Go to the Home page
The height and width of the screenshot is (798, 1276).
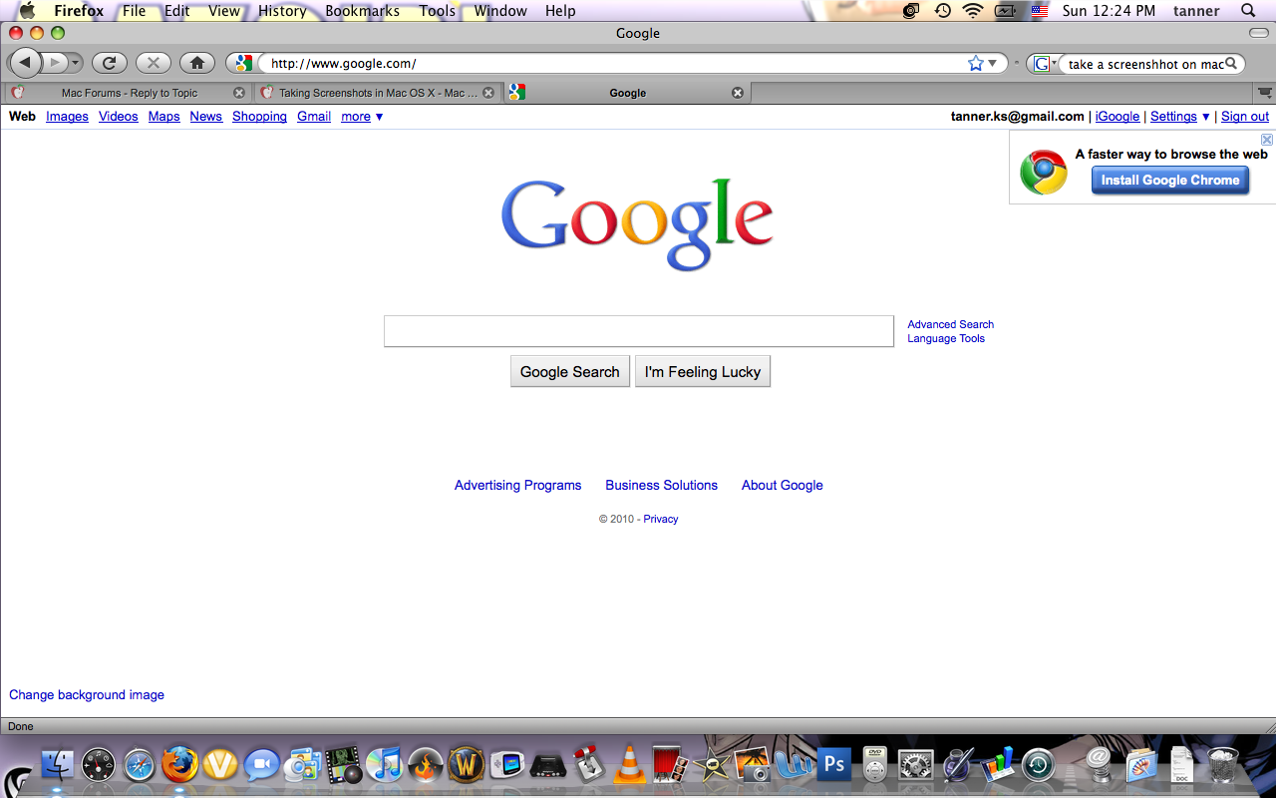point(197,63)
